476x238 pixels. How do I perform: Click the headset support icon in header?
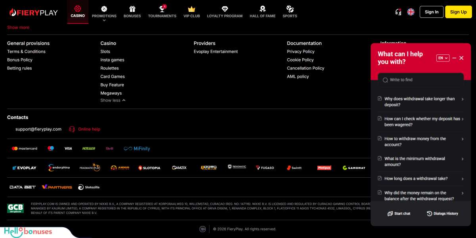(x=398, y=12)
